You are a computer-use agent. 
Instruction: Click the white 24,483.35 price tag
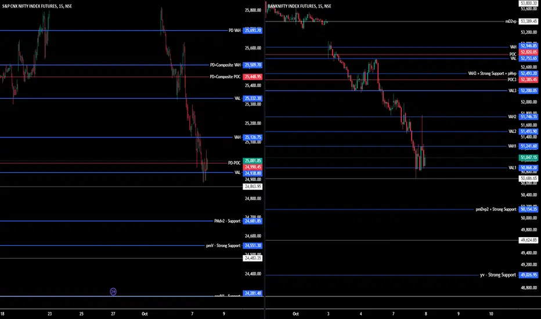[253, 258]
